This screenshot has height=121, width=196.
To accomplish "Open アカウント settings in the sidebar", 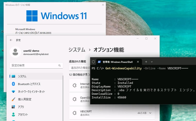I will [36, 115].
